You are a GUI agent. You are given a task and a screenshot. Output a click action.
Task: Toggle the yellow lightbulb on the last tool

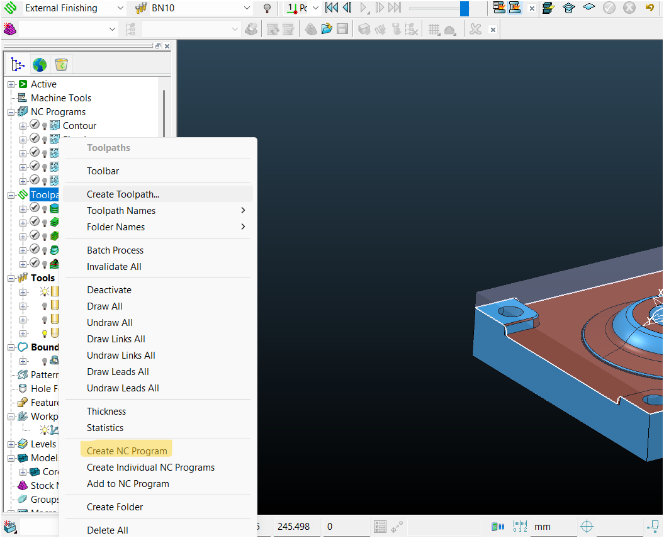tap(45, 333)
